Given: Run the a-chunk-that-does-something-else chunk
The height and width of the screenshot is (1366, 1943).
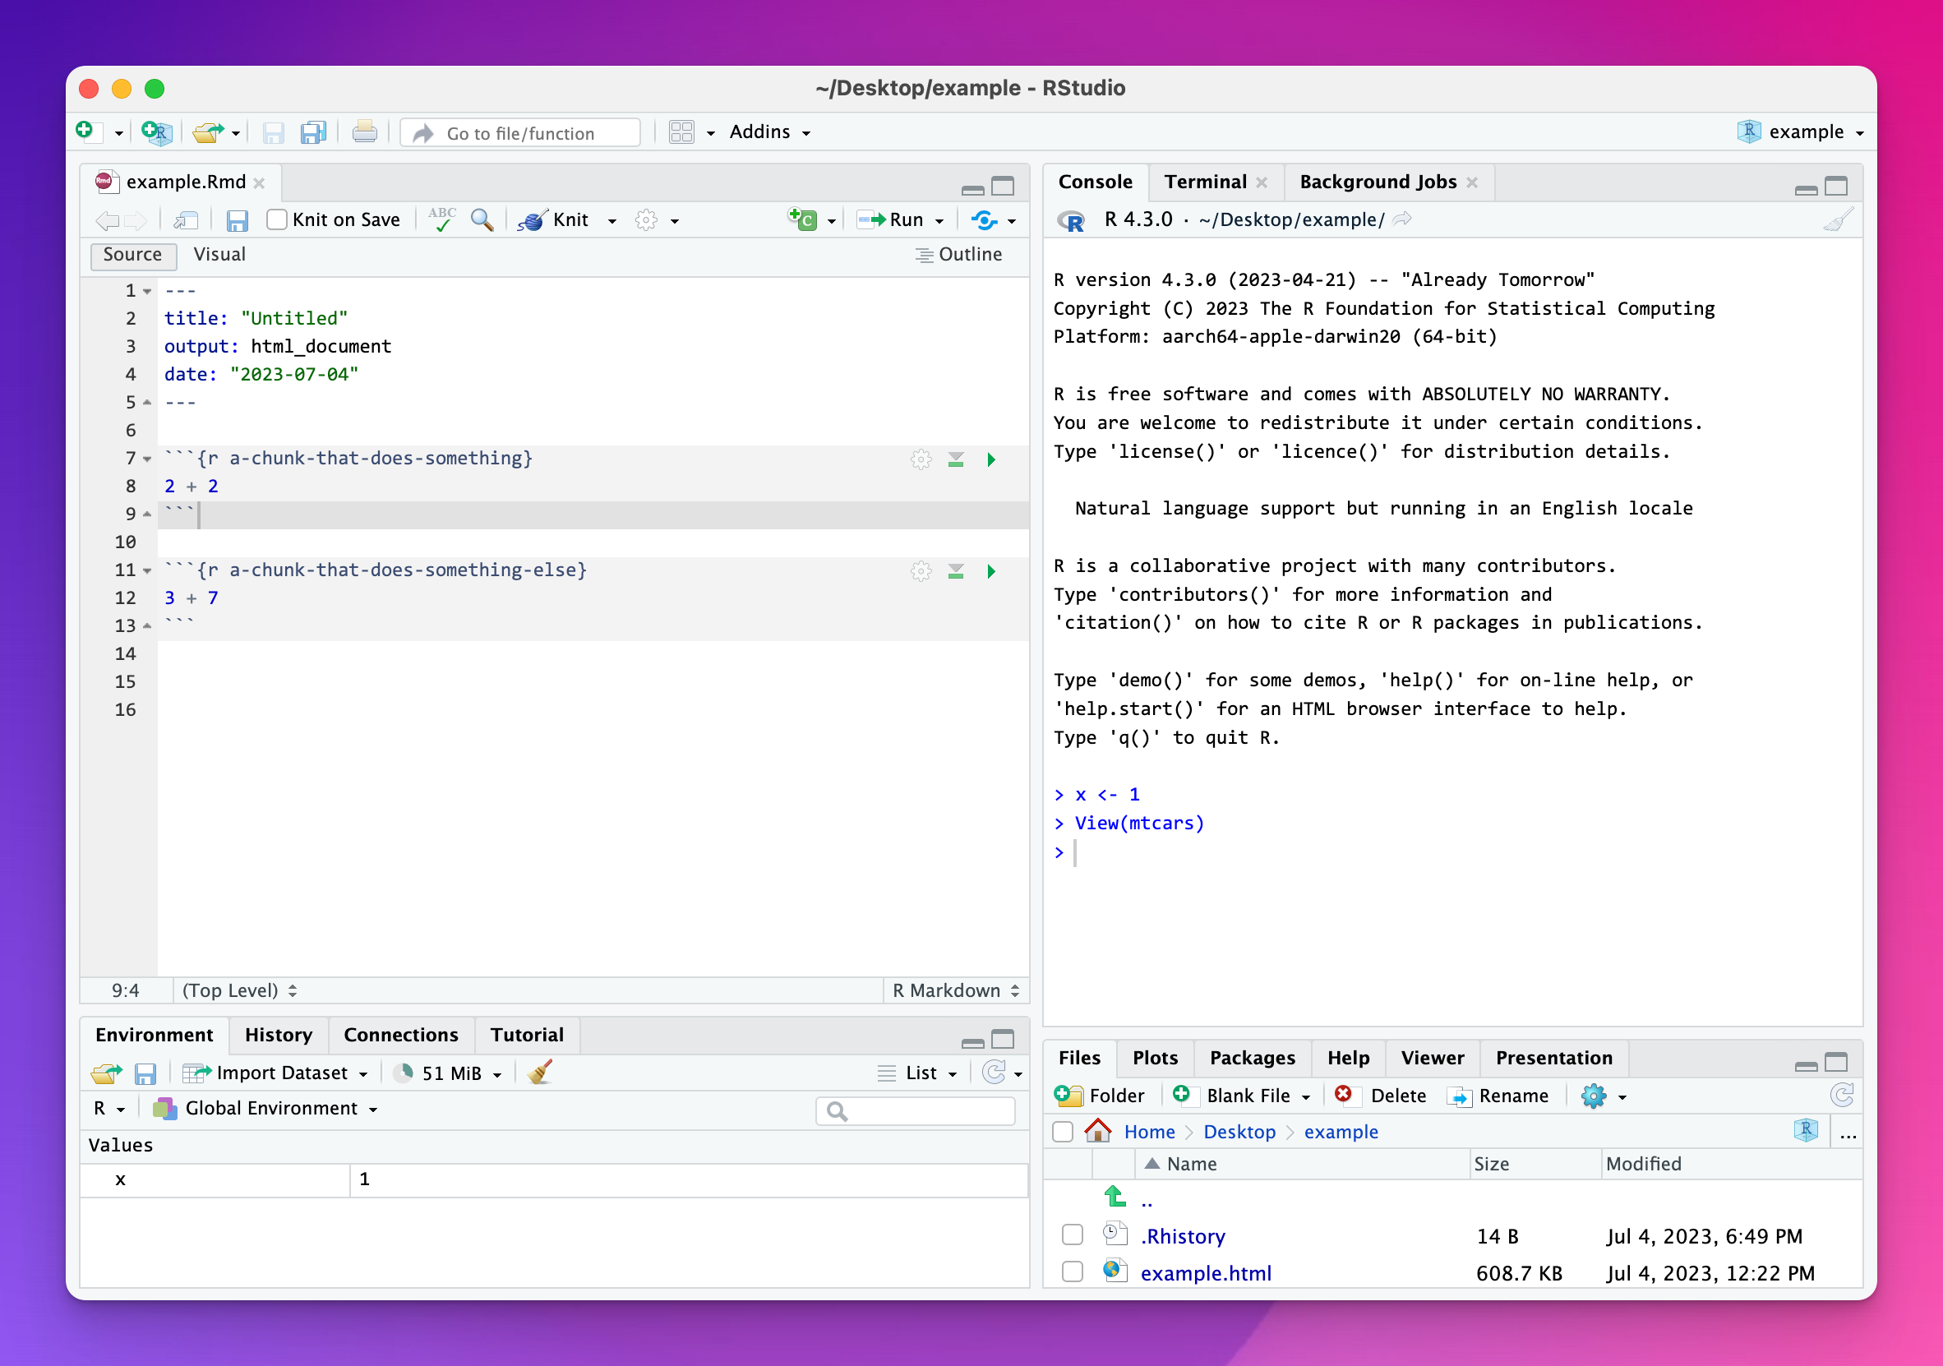Looking at the screenshot, I should pos(991,571).
